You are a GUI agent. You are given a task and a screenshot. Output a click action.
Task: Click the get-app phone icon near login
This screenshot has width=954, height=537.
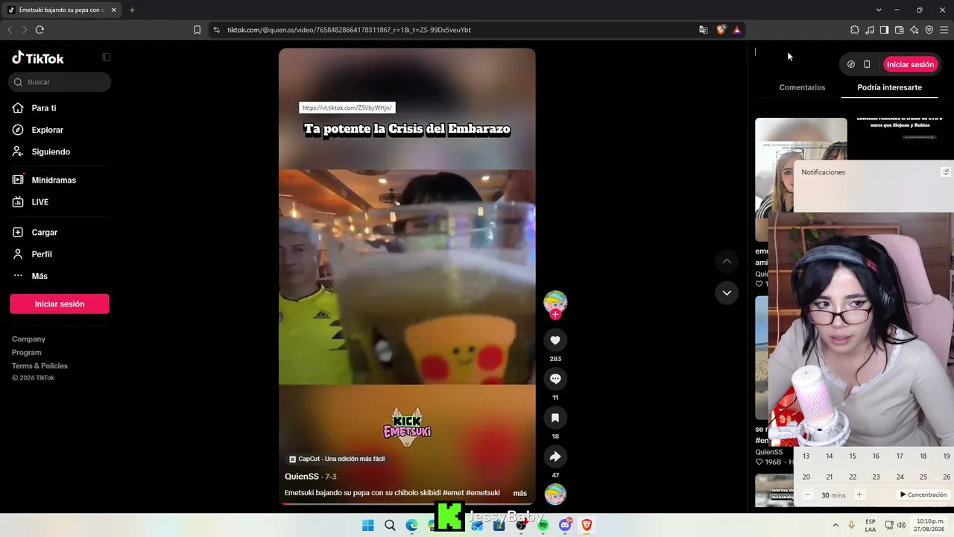[867, 64]
